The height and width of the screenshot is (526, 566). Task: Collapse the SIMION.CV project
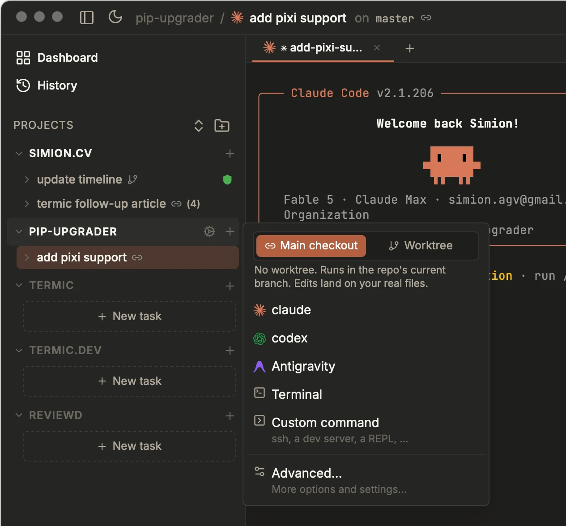pyautogui.click(x=19, y=154)
